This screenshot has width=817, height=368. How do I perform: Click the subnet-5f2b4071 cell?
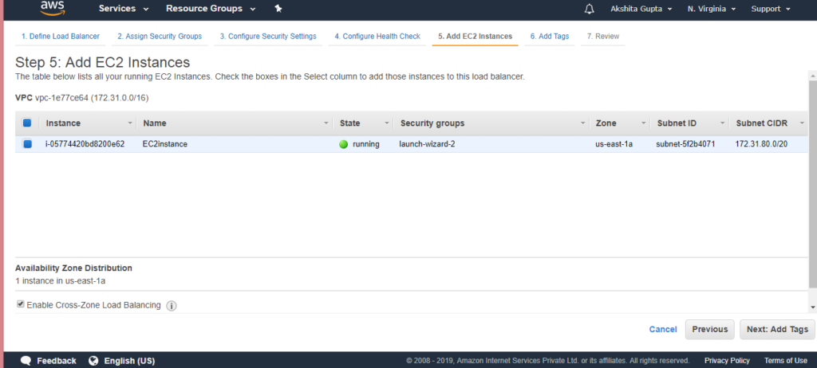pos(685,144)
